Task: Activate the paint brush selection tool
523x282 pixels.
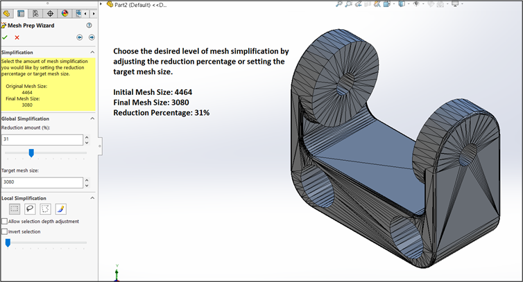Action: point(60,209)
